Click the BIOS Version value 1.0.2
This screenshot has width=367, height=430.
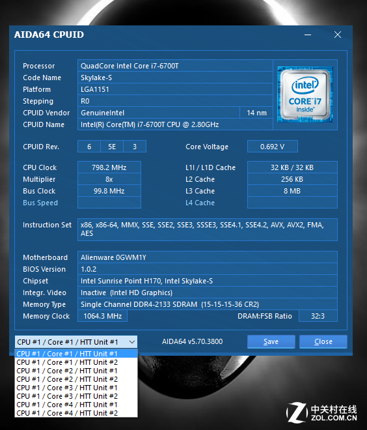pyautogui.click(x=208, y=269)
